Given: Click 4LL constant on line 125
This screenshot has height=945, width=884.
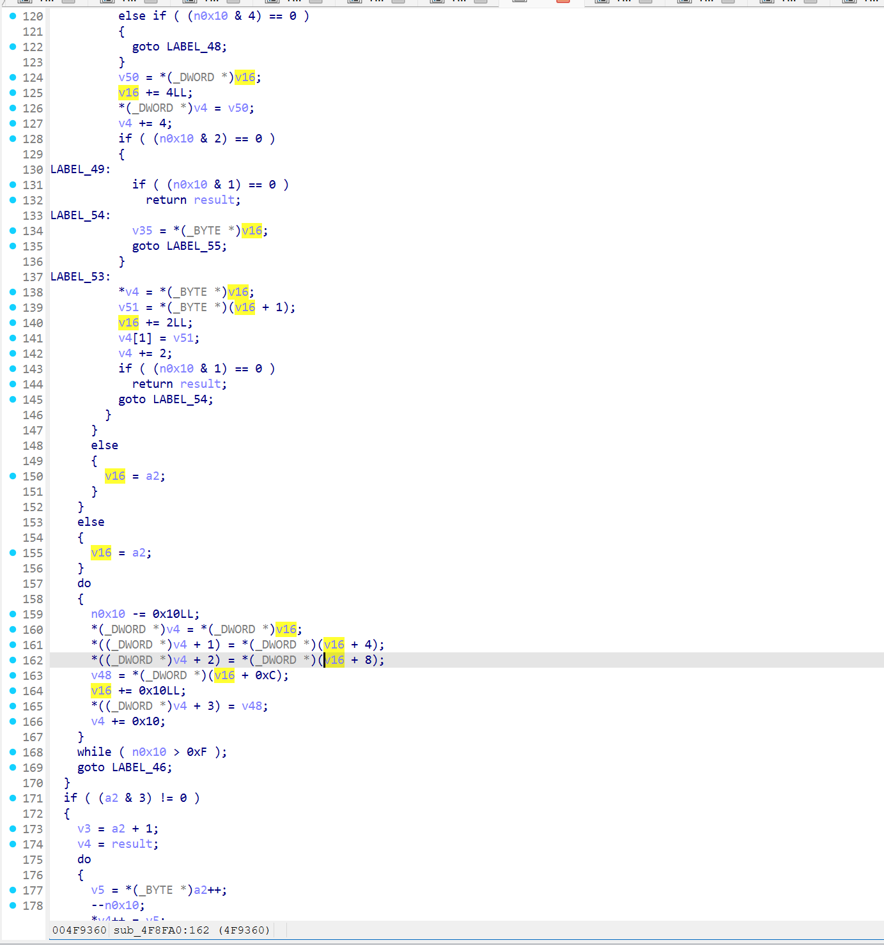Looking at the screenshot, I should pos(177,93).
